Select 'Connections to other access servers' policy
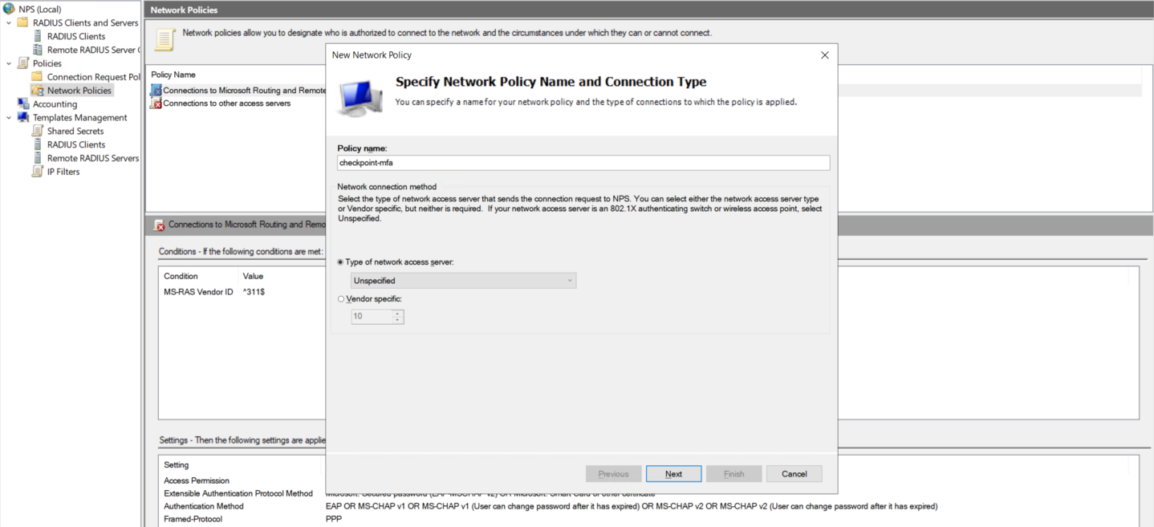Viewport: 1154px width, 527px height. pos(226,103)
